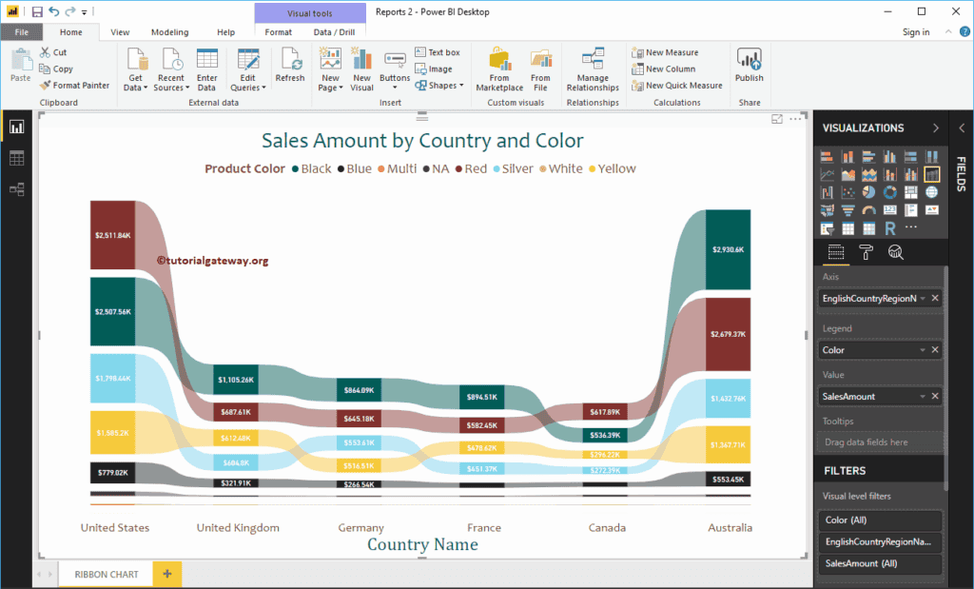Select the R script visual icon
This screenshot has height=589, width=974.
[x=890, y=226]
